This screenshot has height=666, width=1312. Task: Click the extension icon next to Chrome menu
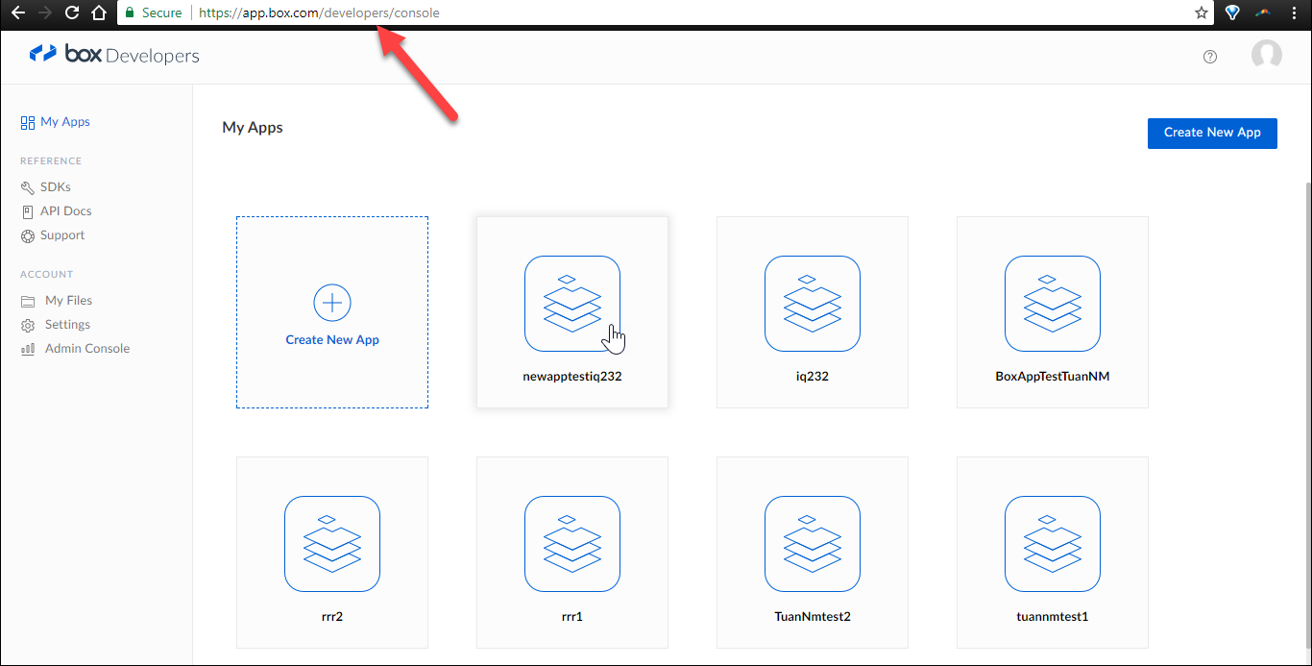[1265, 12]
